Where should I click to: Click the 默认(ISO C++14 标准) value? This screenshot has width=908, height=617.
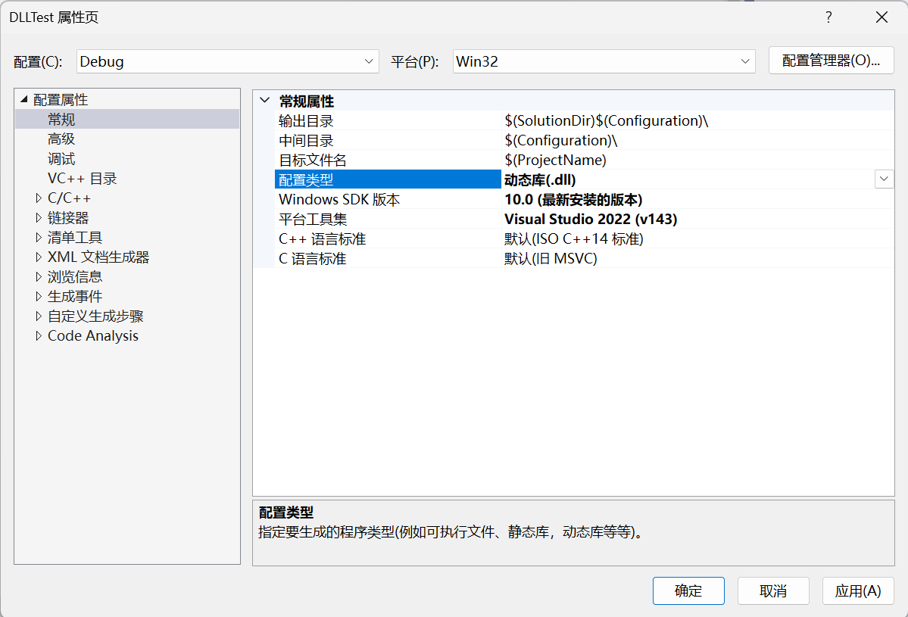(x=574, y=239)
